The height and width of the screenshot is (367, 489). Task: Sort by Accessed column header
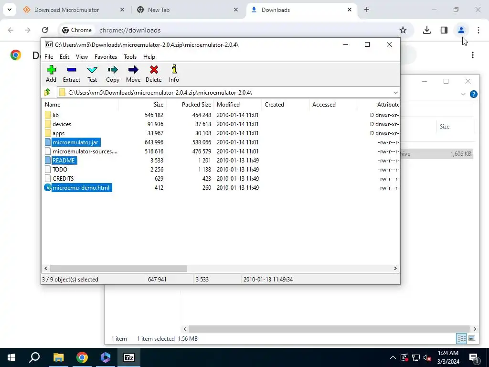[x=333, y=105]
